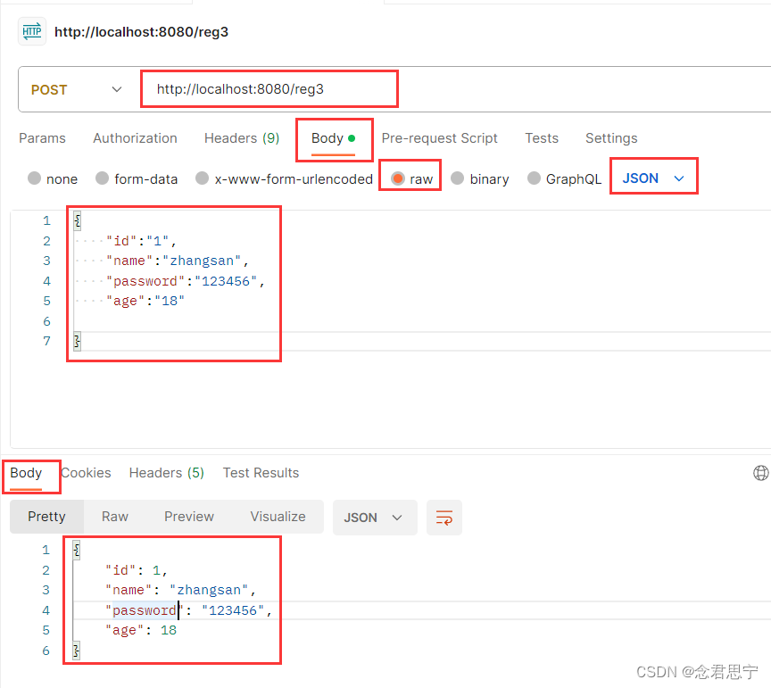Collapse the JSON fold marker on response line 1
The width and height of the screenshot is (771, 688).
tap(75, 550)
